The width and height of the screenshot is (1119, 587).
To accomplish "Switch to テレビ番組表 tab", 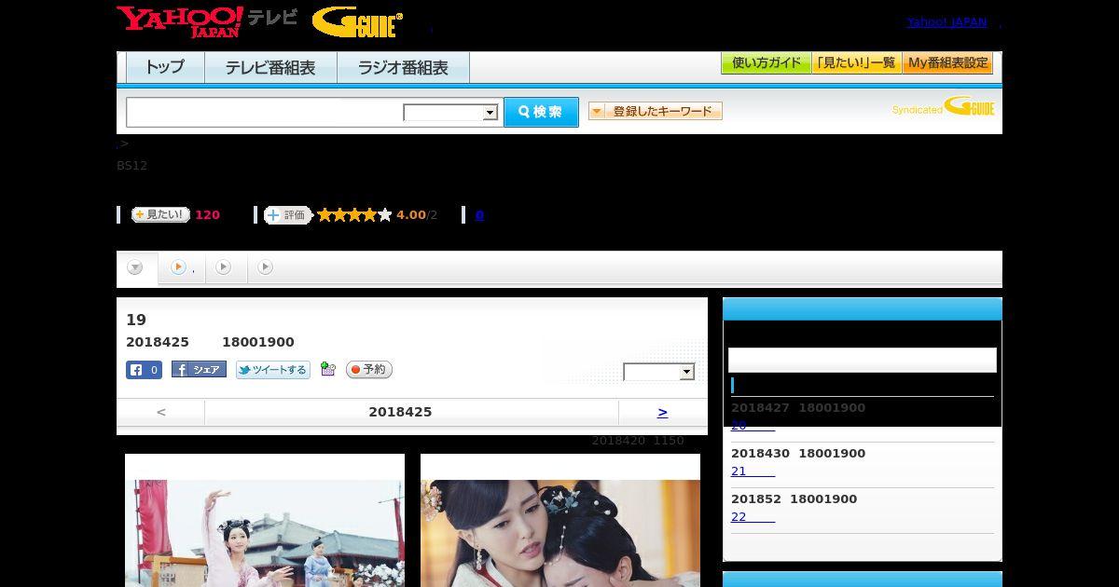I will (x=270, y=68).
